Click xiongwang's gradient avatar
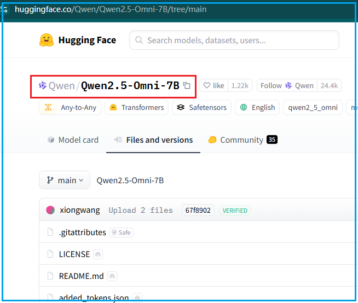Image resolution: width=358 pixels, height=303 pixels. 50,210
